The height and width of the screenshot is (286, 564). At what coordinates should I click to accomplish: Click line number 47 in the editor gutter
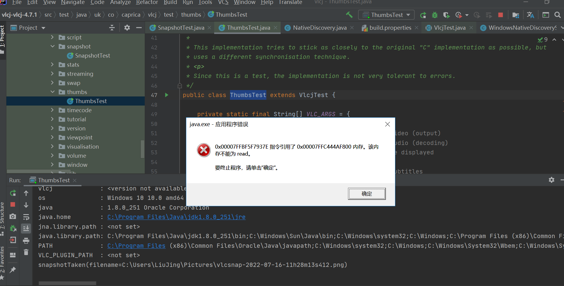[x=154, y=95]
